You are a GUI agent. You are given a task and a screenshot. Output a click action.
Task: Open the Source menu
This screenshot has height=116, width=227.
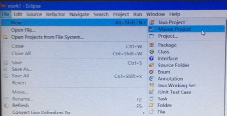(34, 14)
